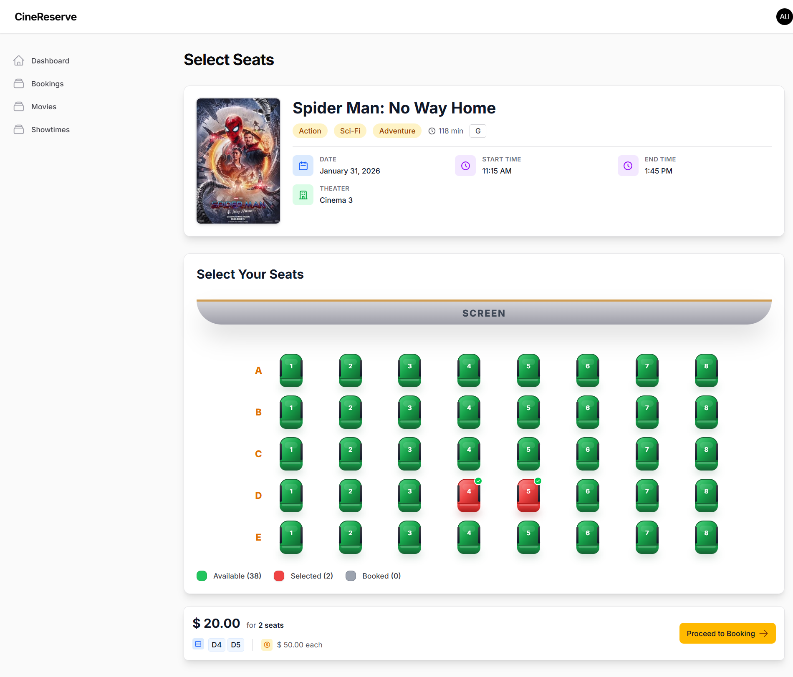This screenshot has width=793, height=677.
Task: Go to the Showtimes page
Action: [x=51, y=130]
